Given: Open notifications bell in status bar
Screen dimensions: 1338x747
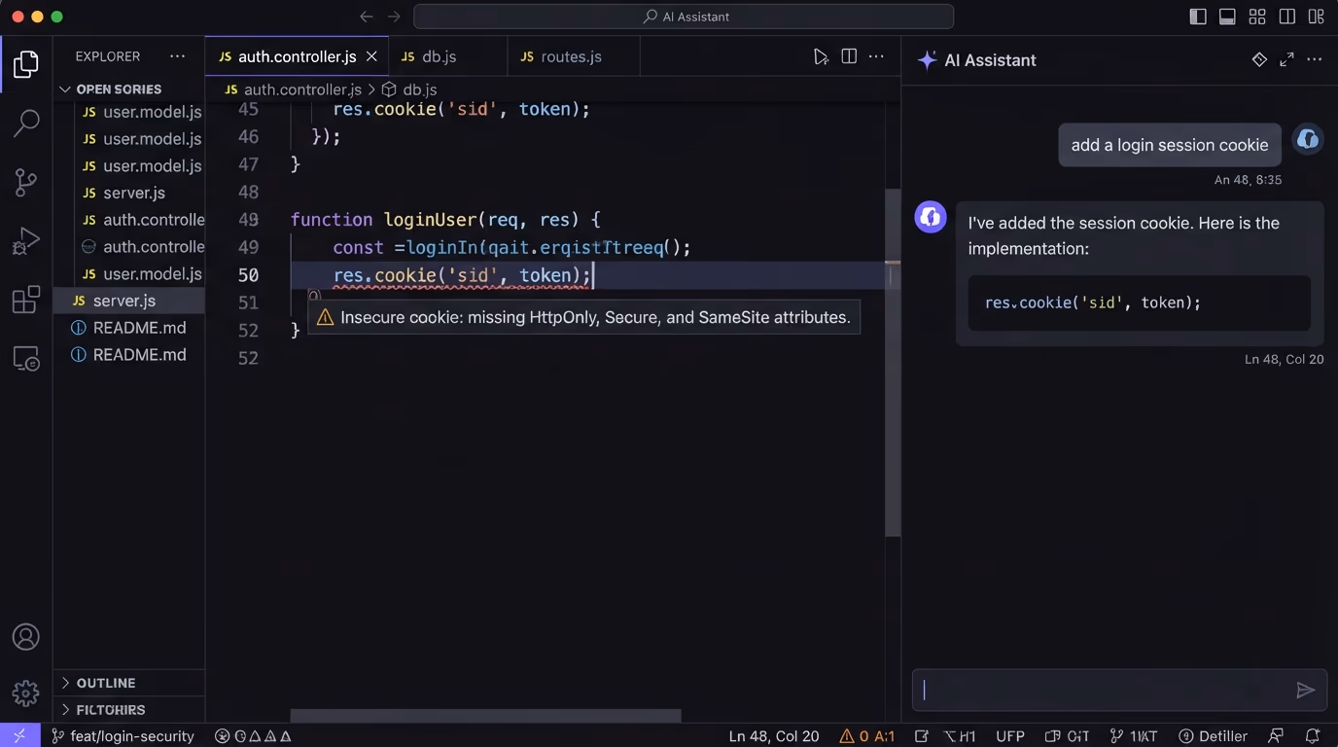Looking at the screenshot, I should click(1312, 735).
